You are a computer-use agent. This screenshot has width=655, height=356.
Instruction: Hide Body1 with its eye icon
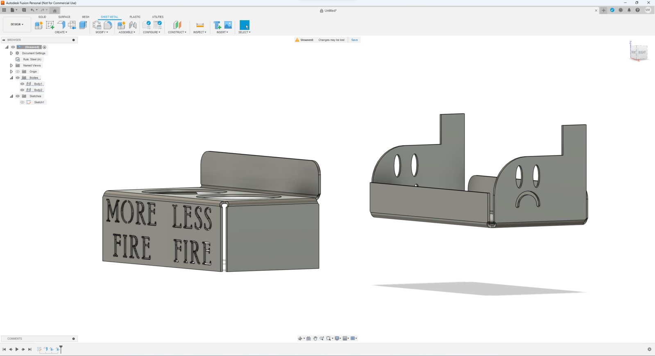[23, 84]
